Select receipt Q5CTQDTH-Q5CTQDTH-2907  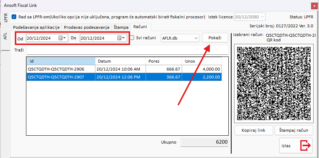click(61, 77)
